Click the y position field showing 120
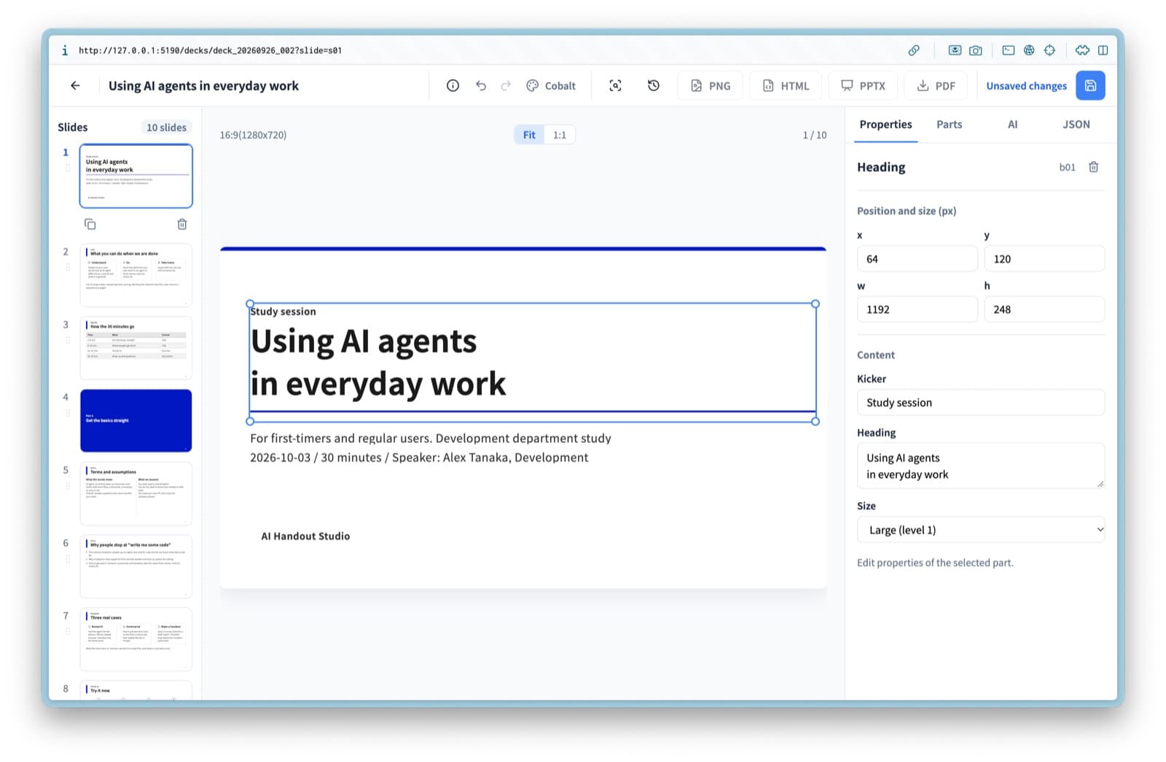Screen dimensions: 1166x762 (x=1044, y=259)
